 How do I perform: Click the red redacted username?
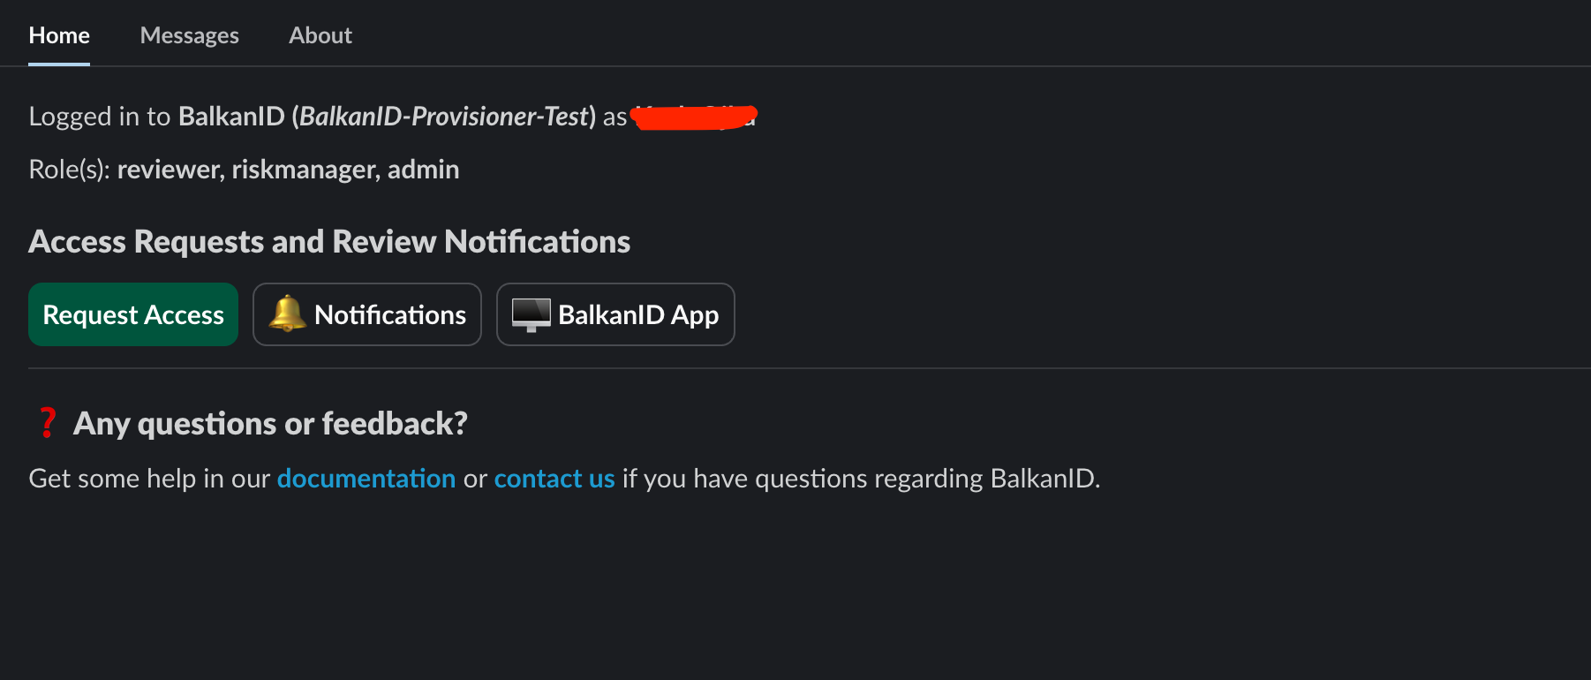point(694,117)
